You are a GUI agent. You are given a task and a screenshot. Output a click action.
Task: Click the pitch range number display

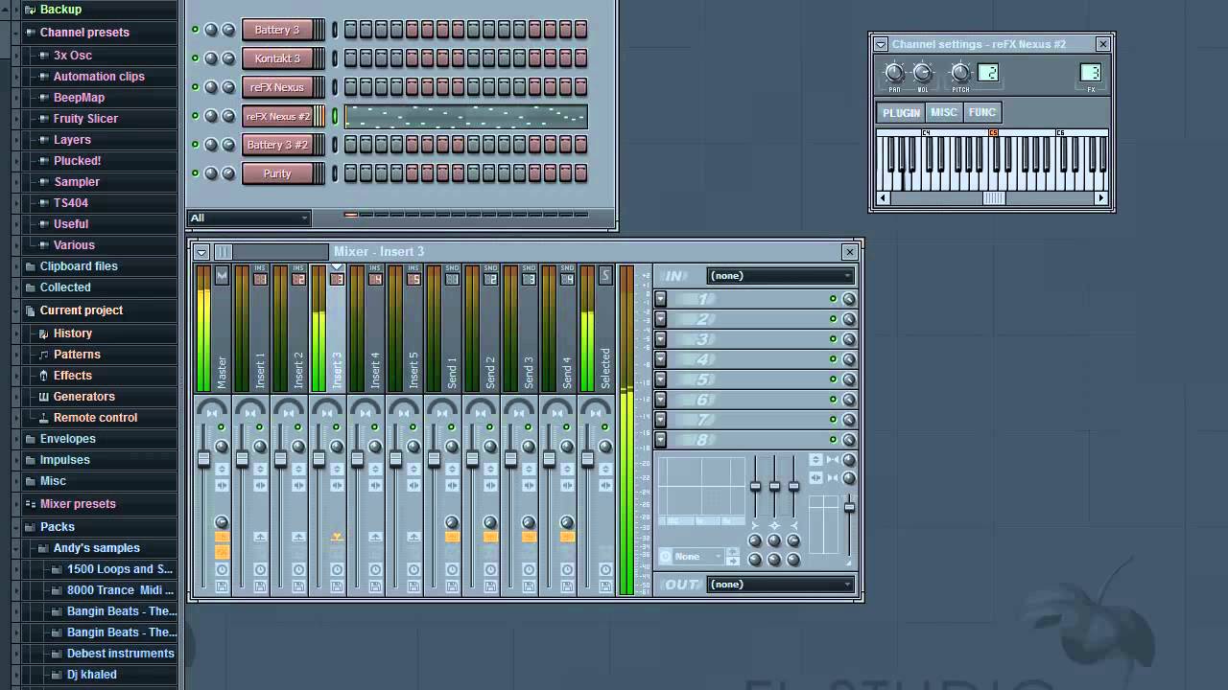[x=988, y=73]
